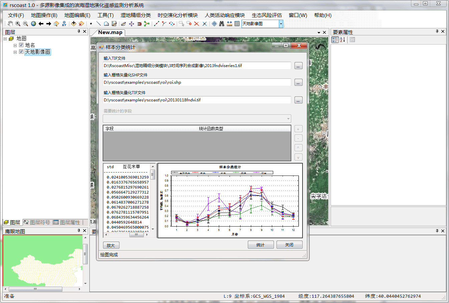Toggle the 天地影像图 layer checkbox
The height and width of the screenshot is (303, 449).
point(21,52)
